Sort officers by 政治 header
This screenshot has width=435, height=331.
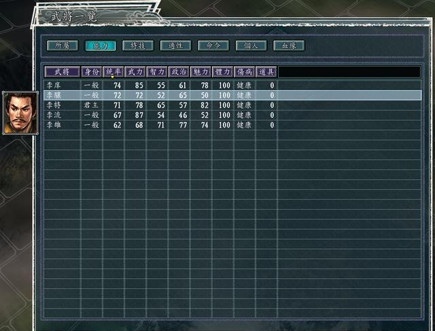click(x=179, y=72)
